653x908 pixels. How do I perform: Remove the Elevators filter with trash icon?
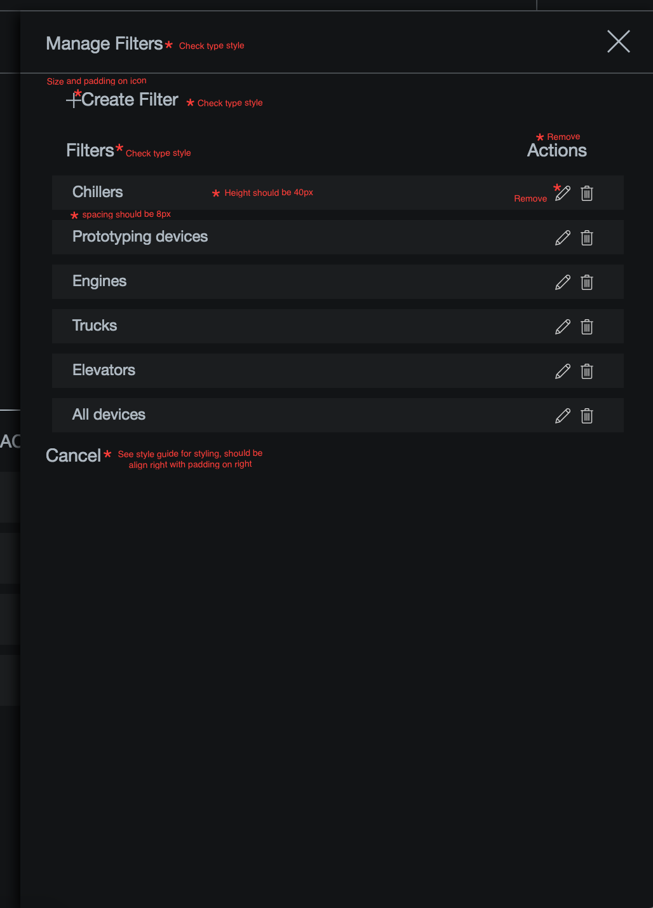(x=586, y=371)
